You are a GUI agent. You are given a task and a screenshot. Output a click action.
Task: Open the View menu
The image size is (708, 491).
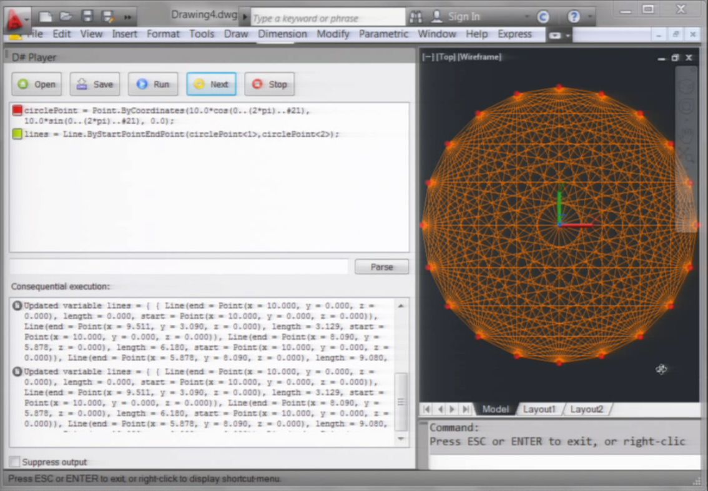(91, 34)
